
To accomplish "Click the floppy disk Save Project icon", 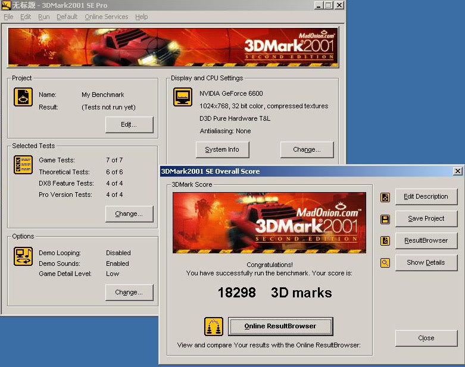I will pos(385,219).
